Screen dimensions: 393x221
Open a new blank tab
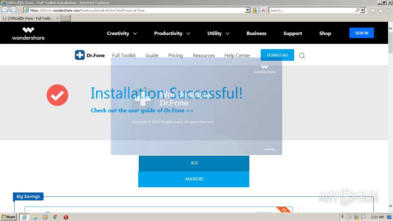click(66, 18)
